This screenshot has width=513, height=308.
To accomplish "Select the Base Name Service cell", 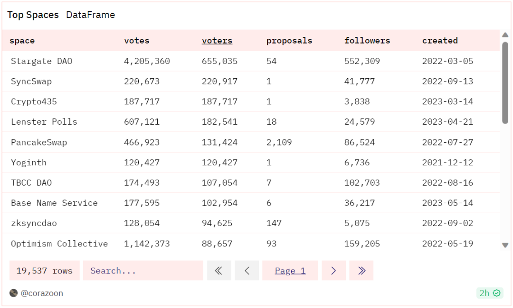I will [x=54, y=203].
